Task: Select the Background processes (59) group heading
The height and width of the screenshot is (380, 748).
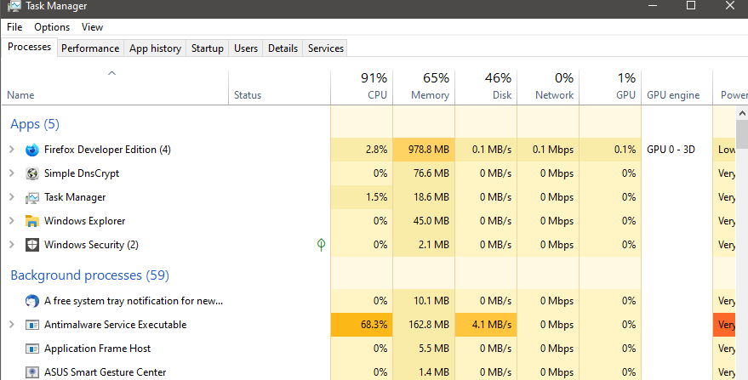Action: (89, 275)
